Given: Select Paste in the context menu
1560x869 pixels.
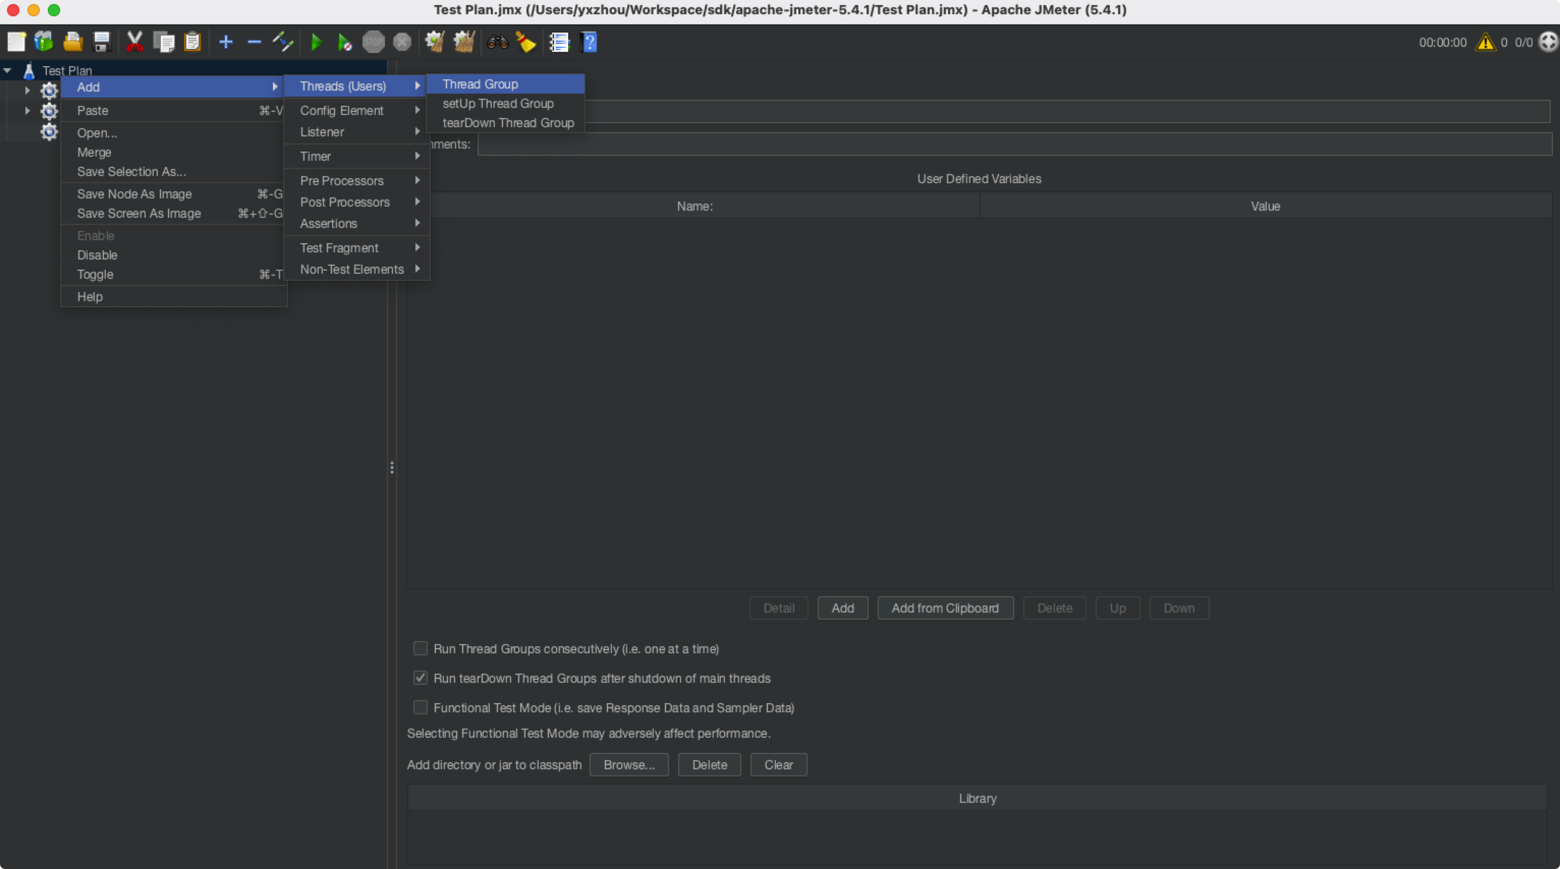Looking at the screenshot, I should tap(174, 110).
